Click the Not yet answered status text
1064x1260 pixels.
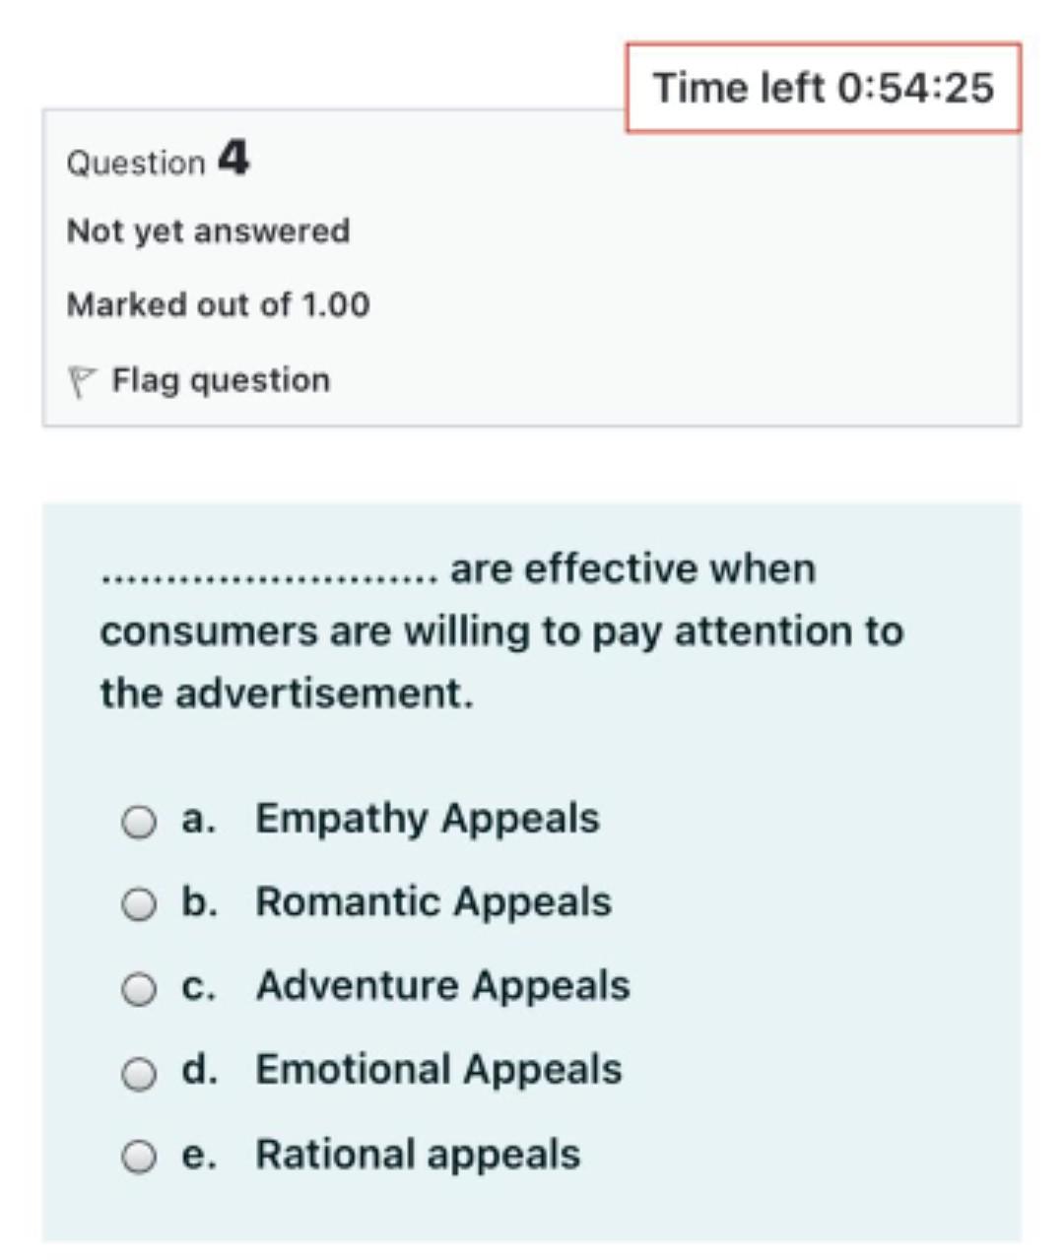tap(208, 231)
